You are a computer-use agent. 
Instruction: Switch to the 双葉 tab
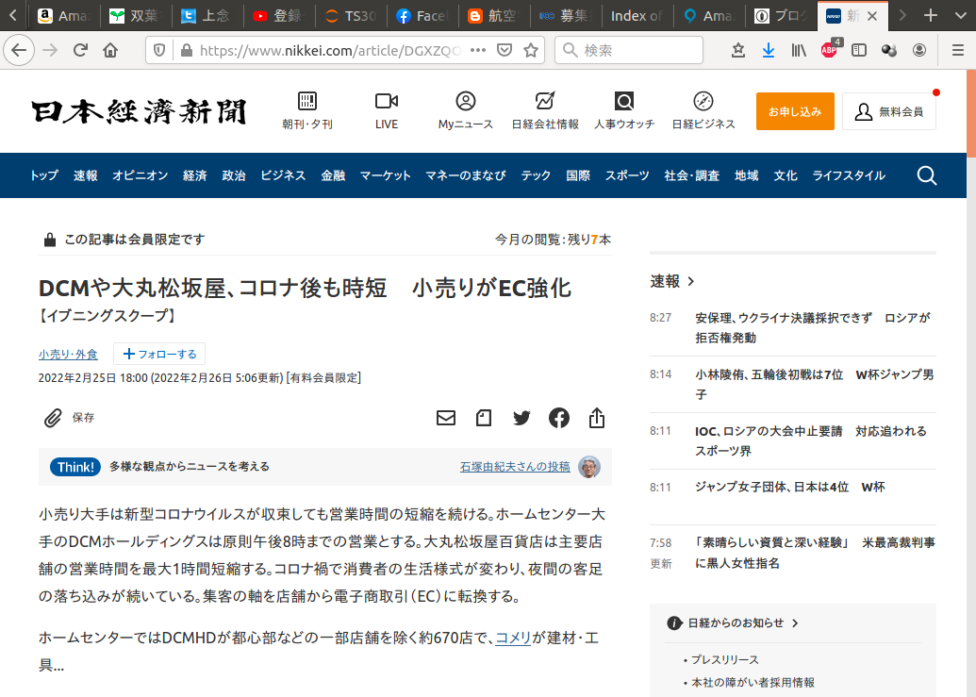pyautogui.click(x=136, y=15)
